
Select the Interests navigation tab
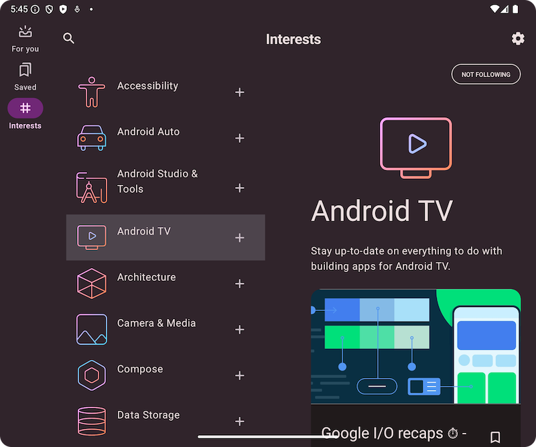tap(25, 115)
